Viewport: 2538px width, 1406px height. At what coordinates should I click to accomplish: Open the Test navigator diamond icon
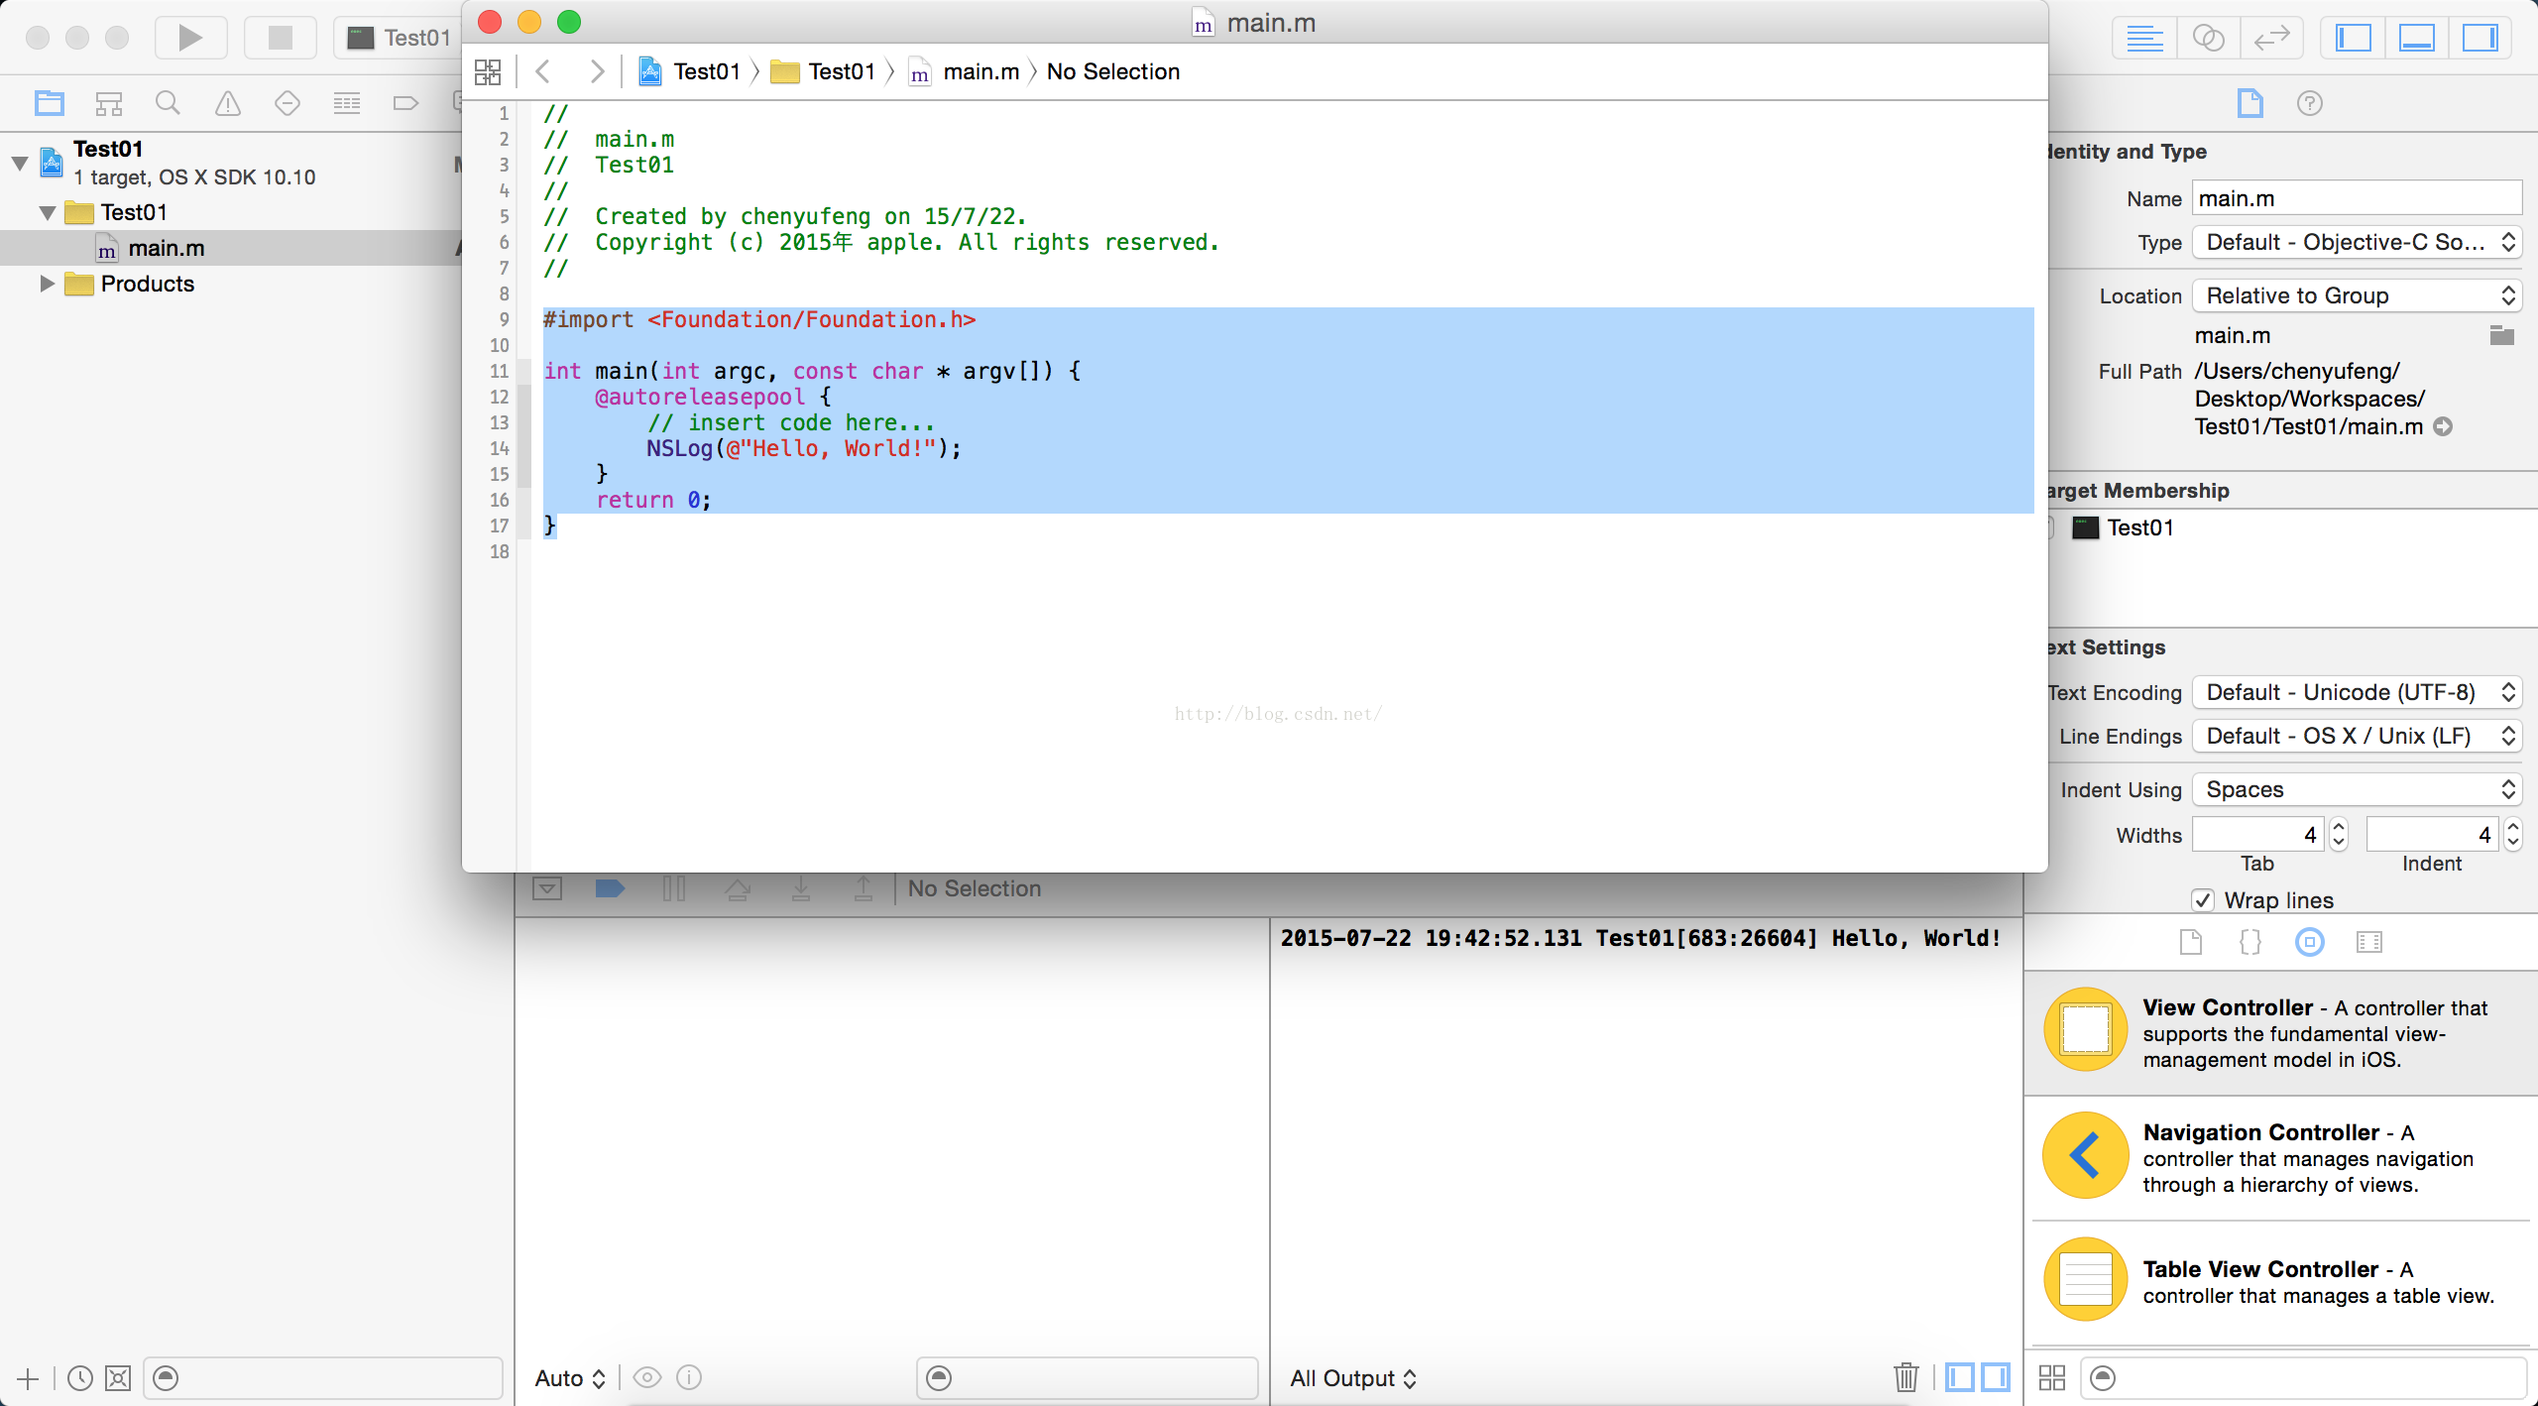(x=288, y=103)
